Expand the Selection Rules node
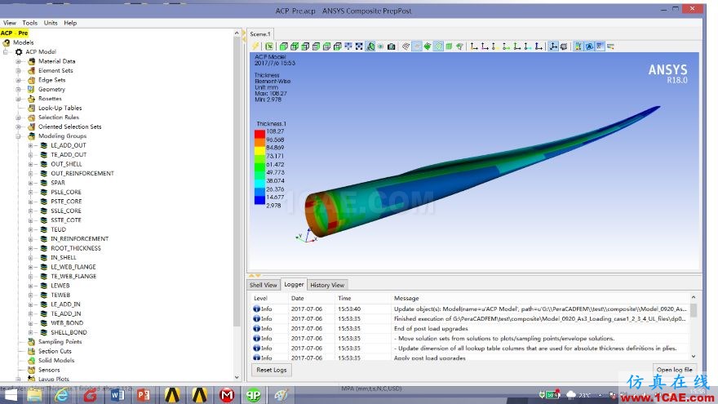This screenshot has height=404, width=718. pyautogui.click(x=18, y=118)
